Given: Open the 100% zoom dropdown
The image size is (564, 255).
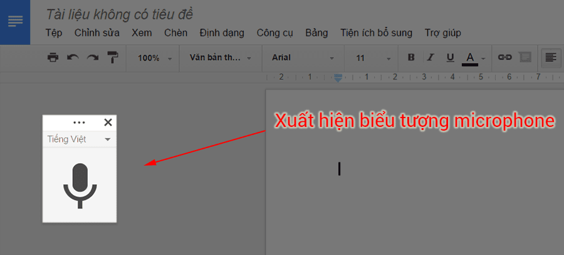Looking at the screenshot, I should point(155,57).
